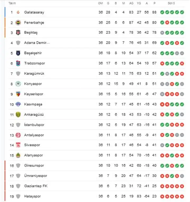The image size is (190, 202).
Task: Open the Giresunspor team link
Action: 34,165
